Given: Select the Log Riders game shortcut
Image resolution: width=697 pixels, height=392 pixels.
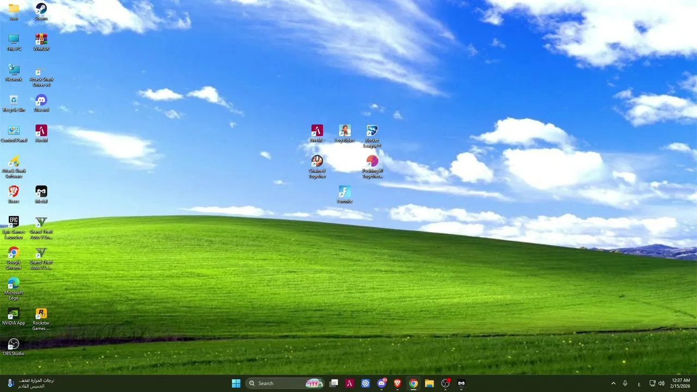Looking at the screenshot, I should pyautogui.click(x=345, y=133).
